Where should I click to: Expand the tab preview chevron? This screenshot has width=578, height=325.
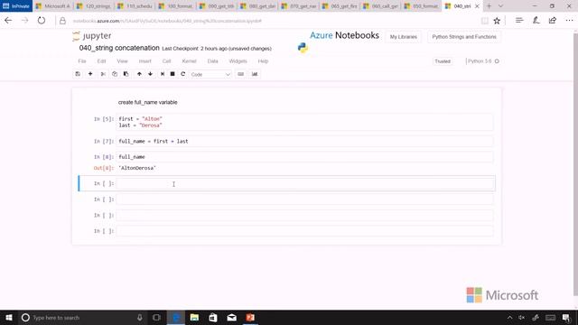500,6
